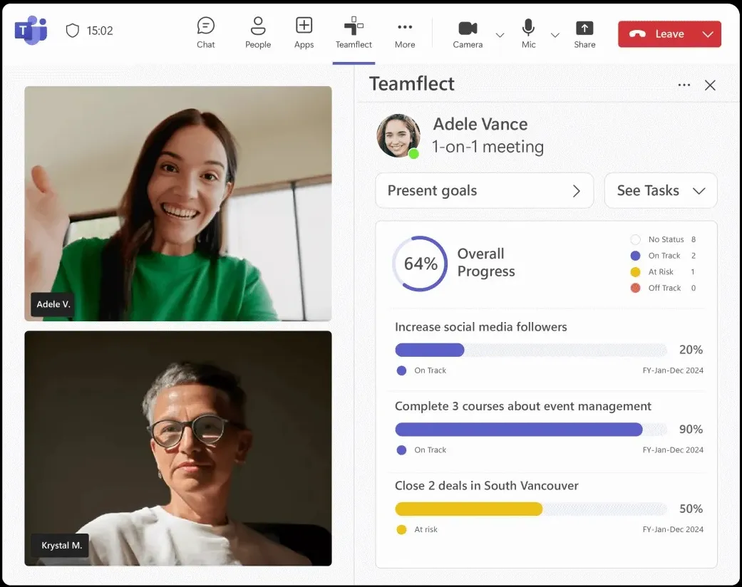Click FY-Jan-Dec 2024 under social media goal
742x587 pixels.
673,370
